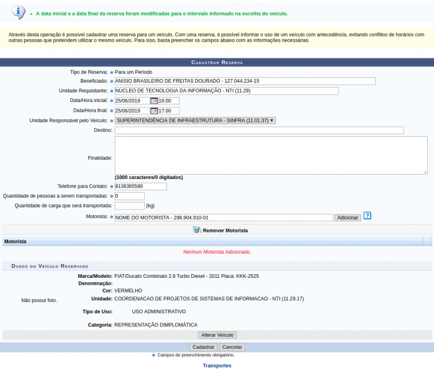434x373 pixels.
Task: Click the quantidade de pessoas field
Action: coord(129,196)
